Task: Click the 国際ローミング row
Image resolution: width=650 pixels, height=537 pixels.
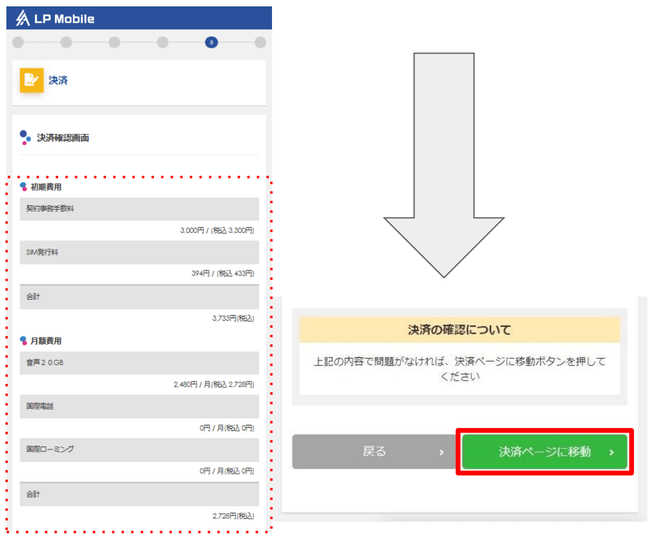Action: pyautogui.click(x=139, y=450)
